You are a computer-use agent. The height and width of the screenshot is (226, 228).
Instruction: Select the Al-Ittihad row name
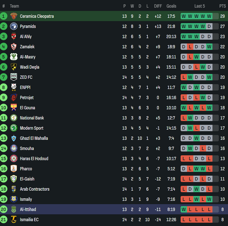[28, 209]
